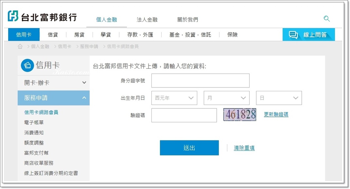
Task: Click the Taipei Fubon Bank logo
Action: coord(42,16)
